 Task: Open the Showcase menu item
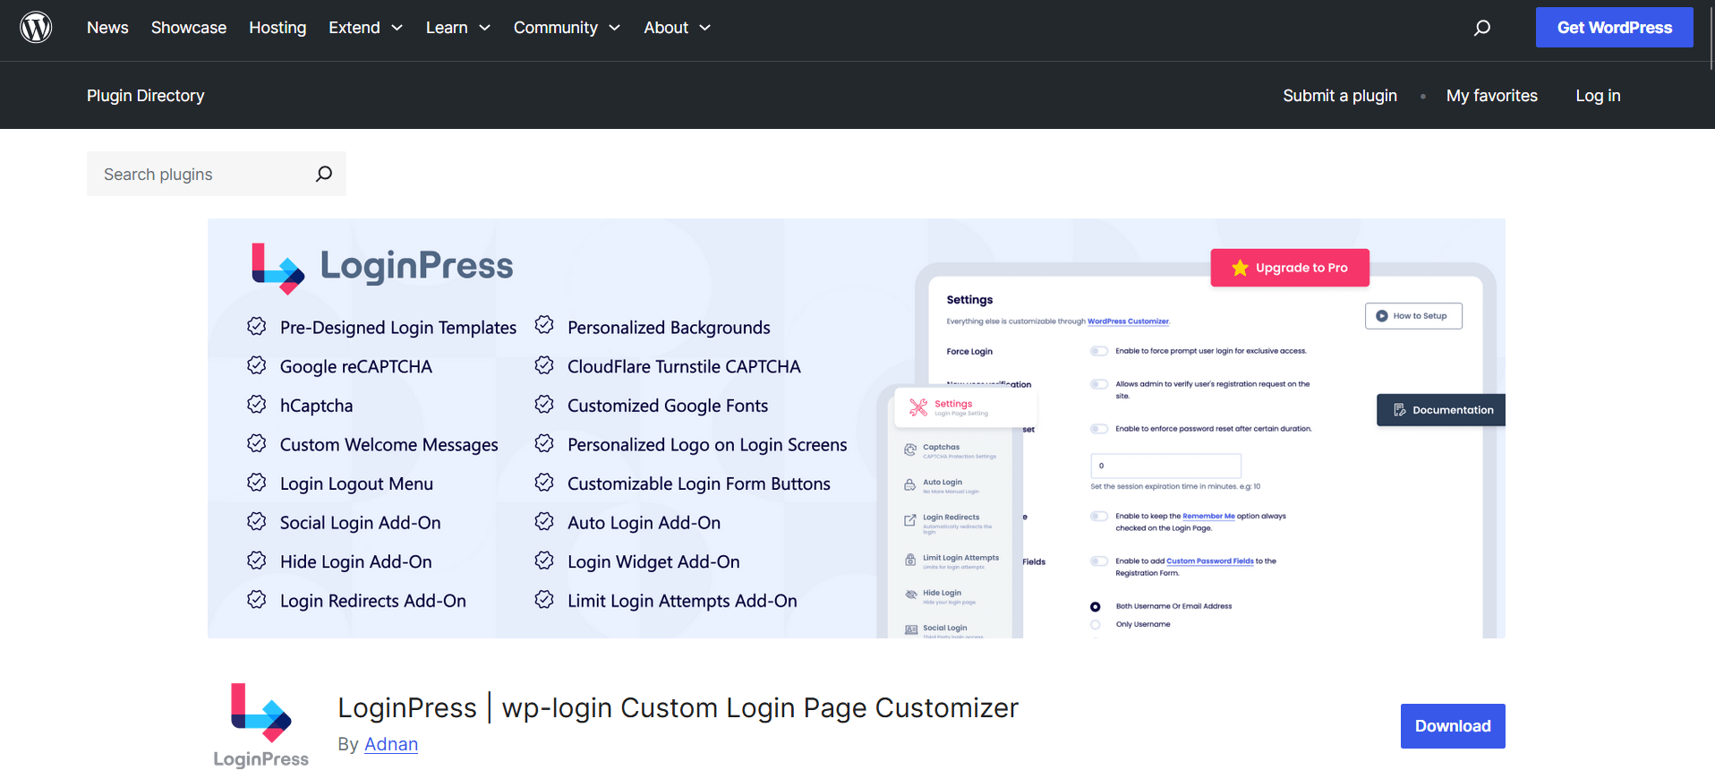189,28
